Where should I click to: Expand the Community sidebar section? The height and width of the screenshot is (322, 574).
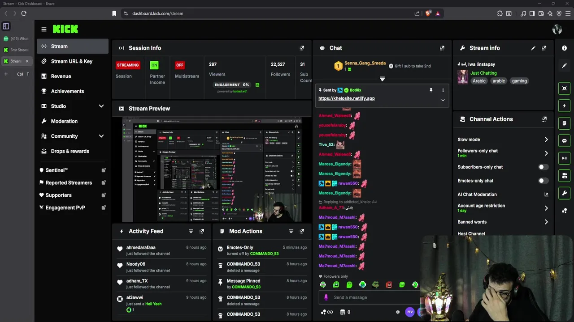tap(101, 136)
